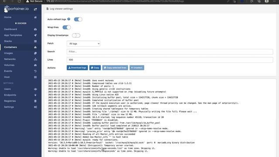Click Copy selected lines button
Screen dimensions: 279x157
(115, 68)
